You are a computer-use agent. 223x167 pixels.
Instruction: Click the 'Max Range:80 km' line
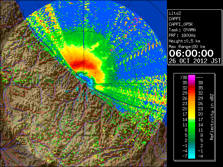(187, 47)
